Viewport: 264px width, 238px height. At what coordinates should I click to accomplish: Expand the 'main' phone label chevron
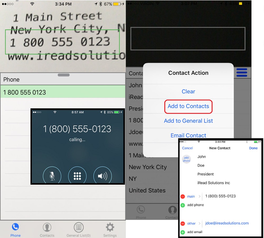coord(199,197)
